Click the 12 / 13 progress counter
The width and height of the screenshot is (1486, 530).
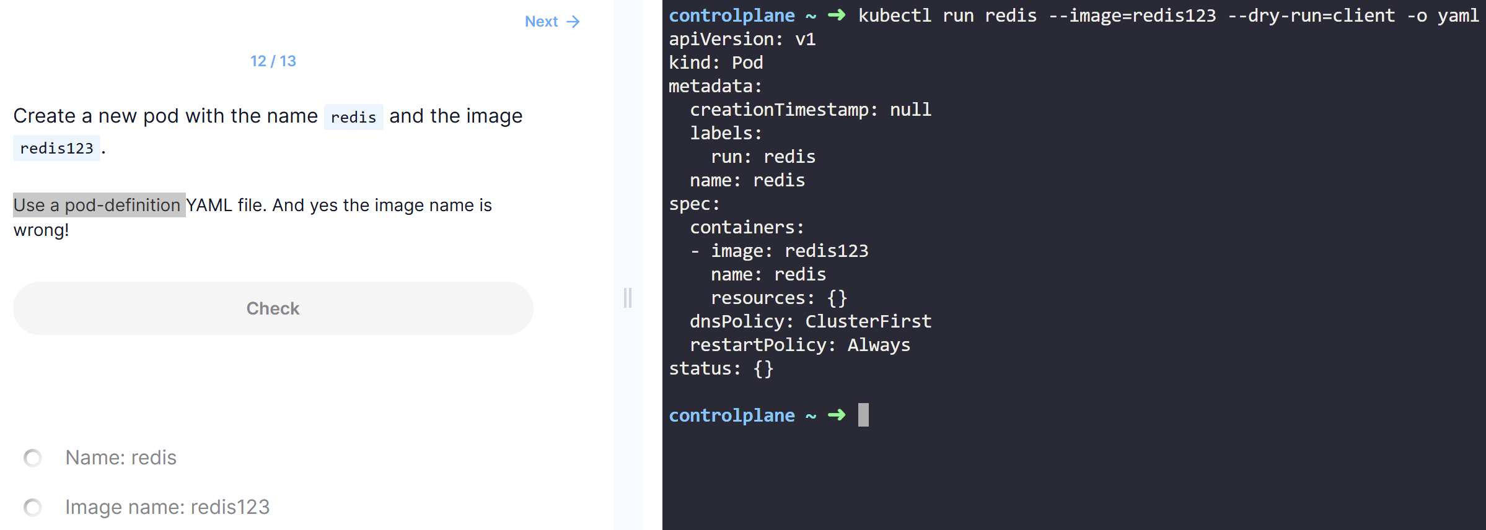tap(273, 61)
